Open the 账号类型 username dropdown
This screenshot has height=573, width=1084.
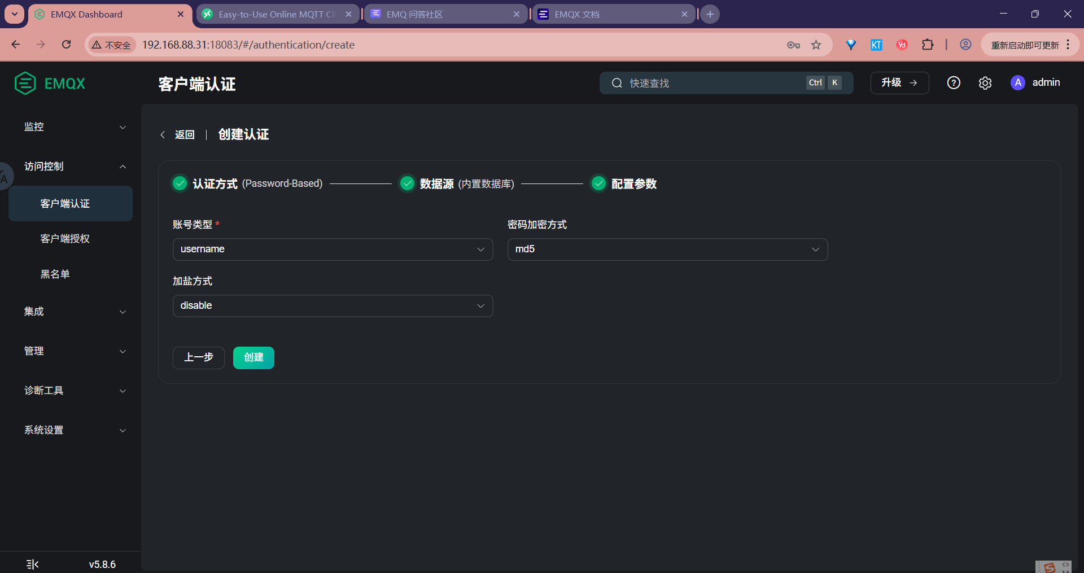tap(333, 250)
